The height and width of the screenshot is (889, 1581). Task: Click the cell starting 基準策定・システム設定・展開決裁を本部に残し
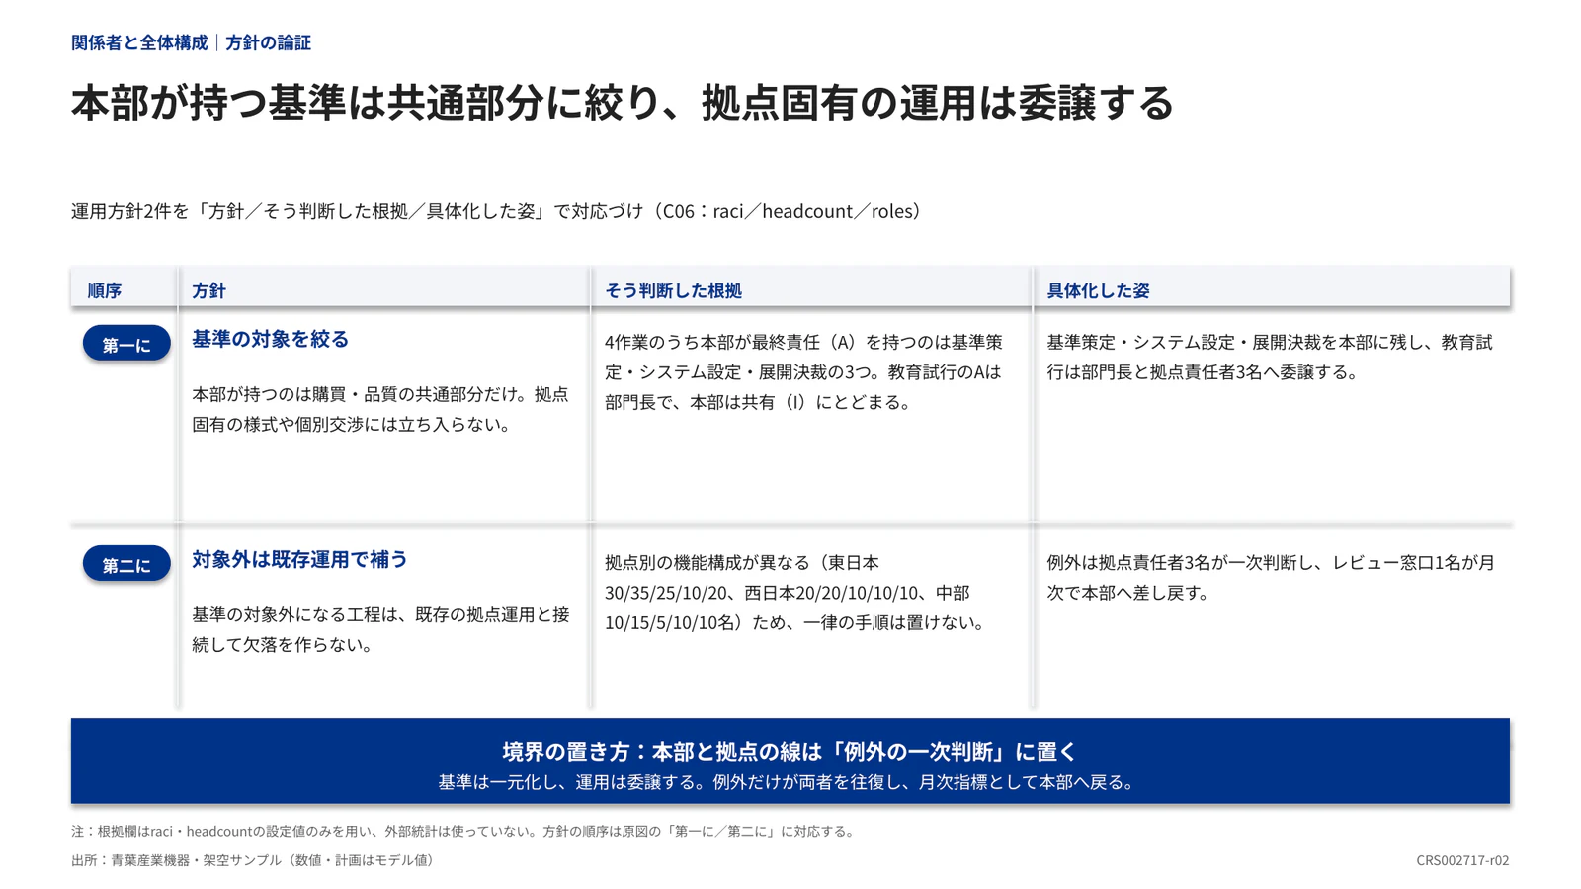(1270, 357)
